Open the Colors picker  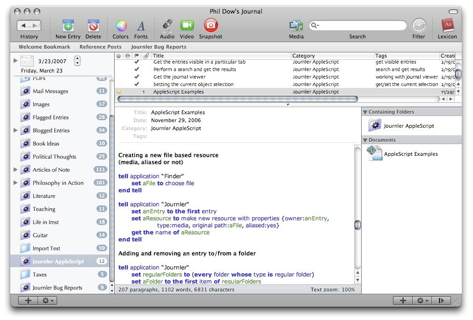(x=121, y=26)
